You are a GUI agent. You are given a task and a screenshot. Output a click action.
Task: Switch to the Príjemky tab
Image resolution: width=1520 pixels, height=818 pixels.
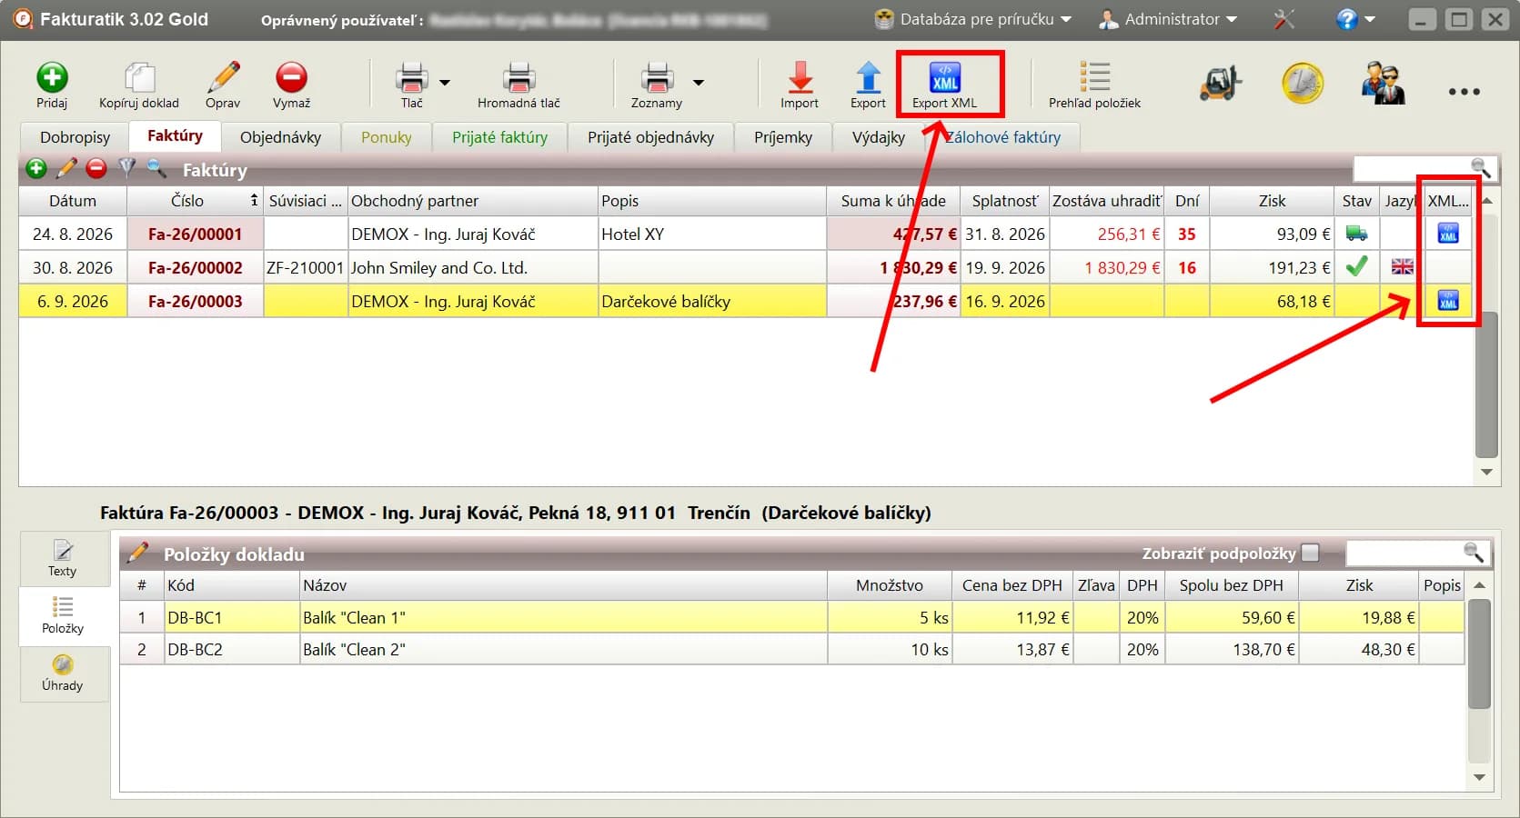point(783,137)
